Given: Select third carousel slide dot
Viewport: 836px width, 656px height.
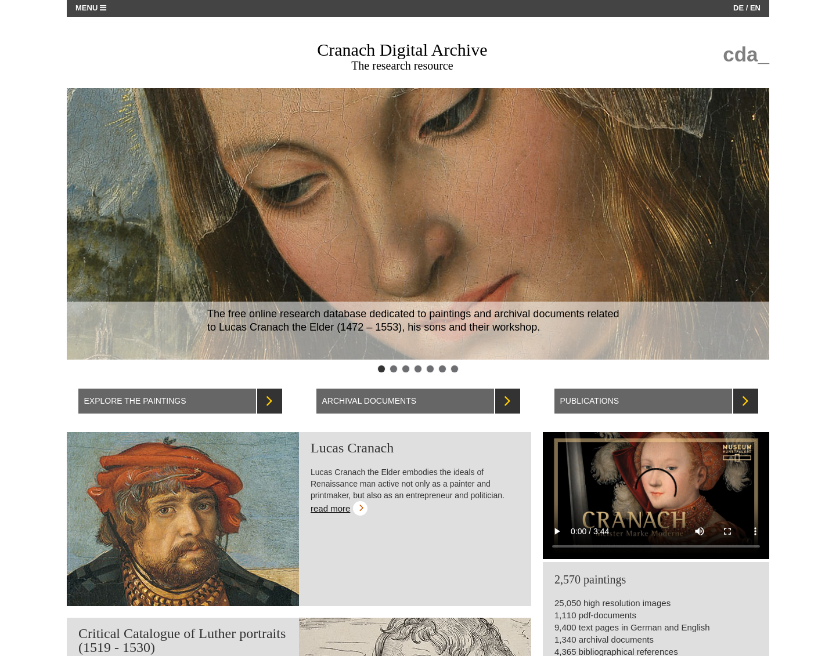Looking at the screenshot, I should point(406,369).
